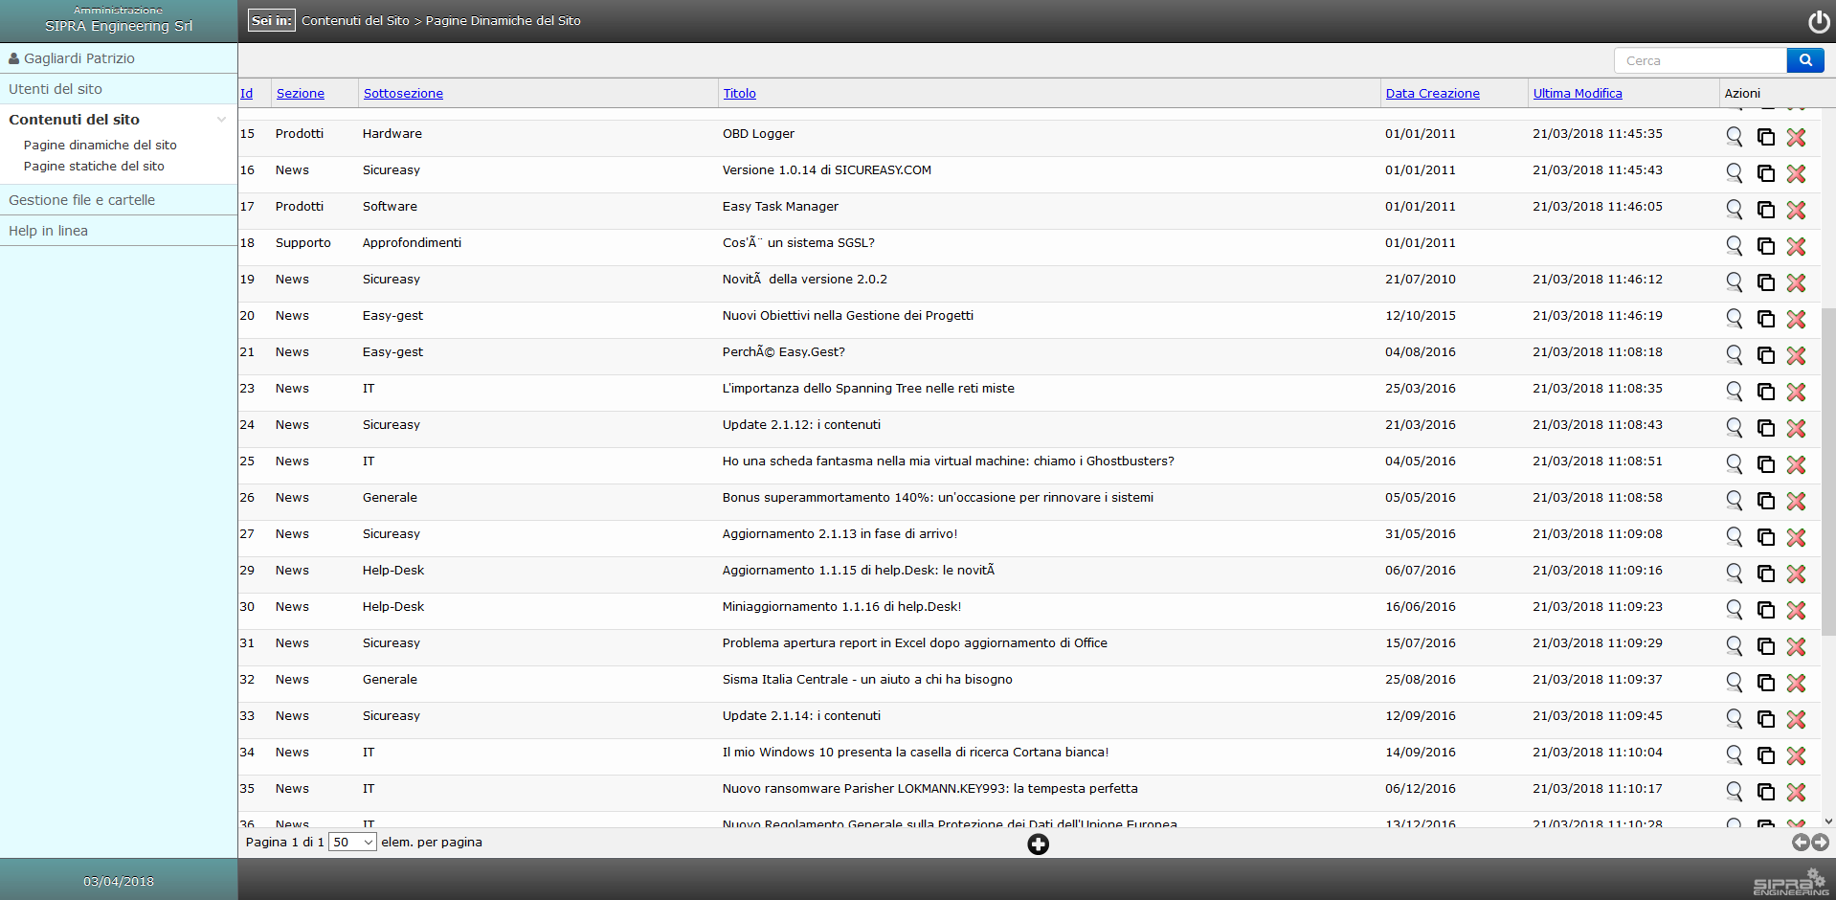View the Windows 10 Cortana bianca article
The width and height of the screenshot is (1836, 900).
pyautogui.click(x=1734, y=754)
